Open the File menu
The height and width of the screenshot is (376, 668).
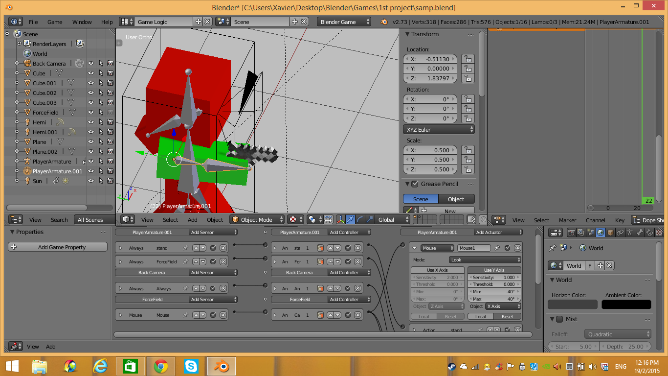click(33, 22)
